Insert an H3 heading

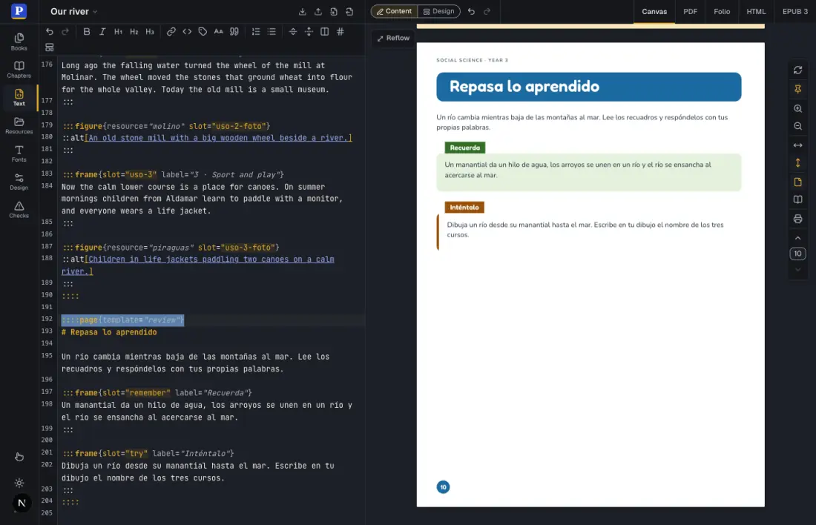[150, 32]
